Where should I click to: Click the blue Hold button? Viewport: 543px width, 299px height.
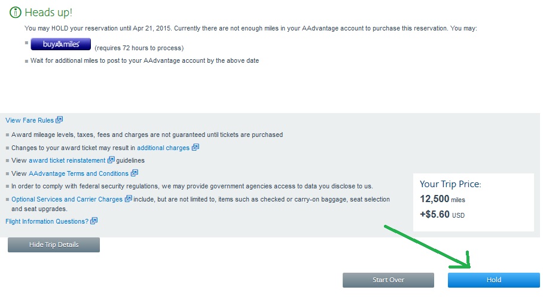pyautogui.click(x=493, y=280)
